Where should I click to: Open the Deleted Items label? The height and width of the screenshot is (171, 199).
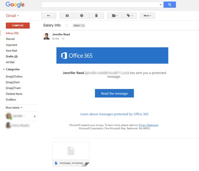click(14, 94)
